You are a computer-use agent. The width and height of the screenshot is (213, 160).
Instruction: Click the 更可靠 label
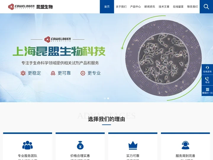coord(64,73)
